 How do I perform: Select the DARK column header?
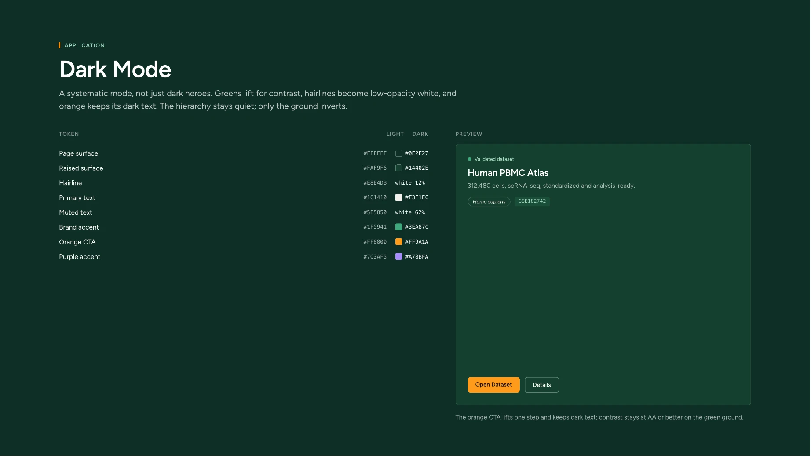[420, 134]
